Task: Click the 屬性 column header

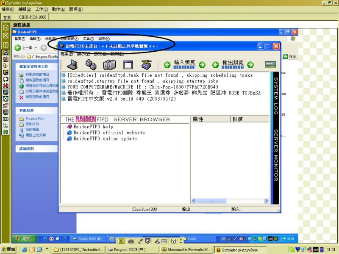Action: pyautogui.click(x=211, y=119)
